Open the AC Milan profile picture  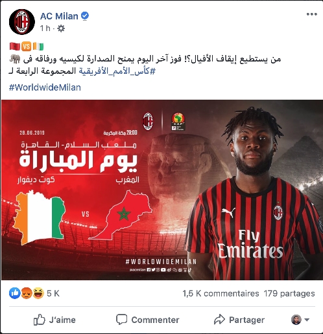coord(22,22)
